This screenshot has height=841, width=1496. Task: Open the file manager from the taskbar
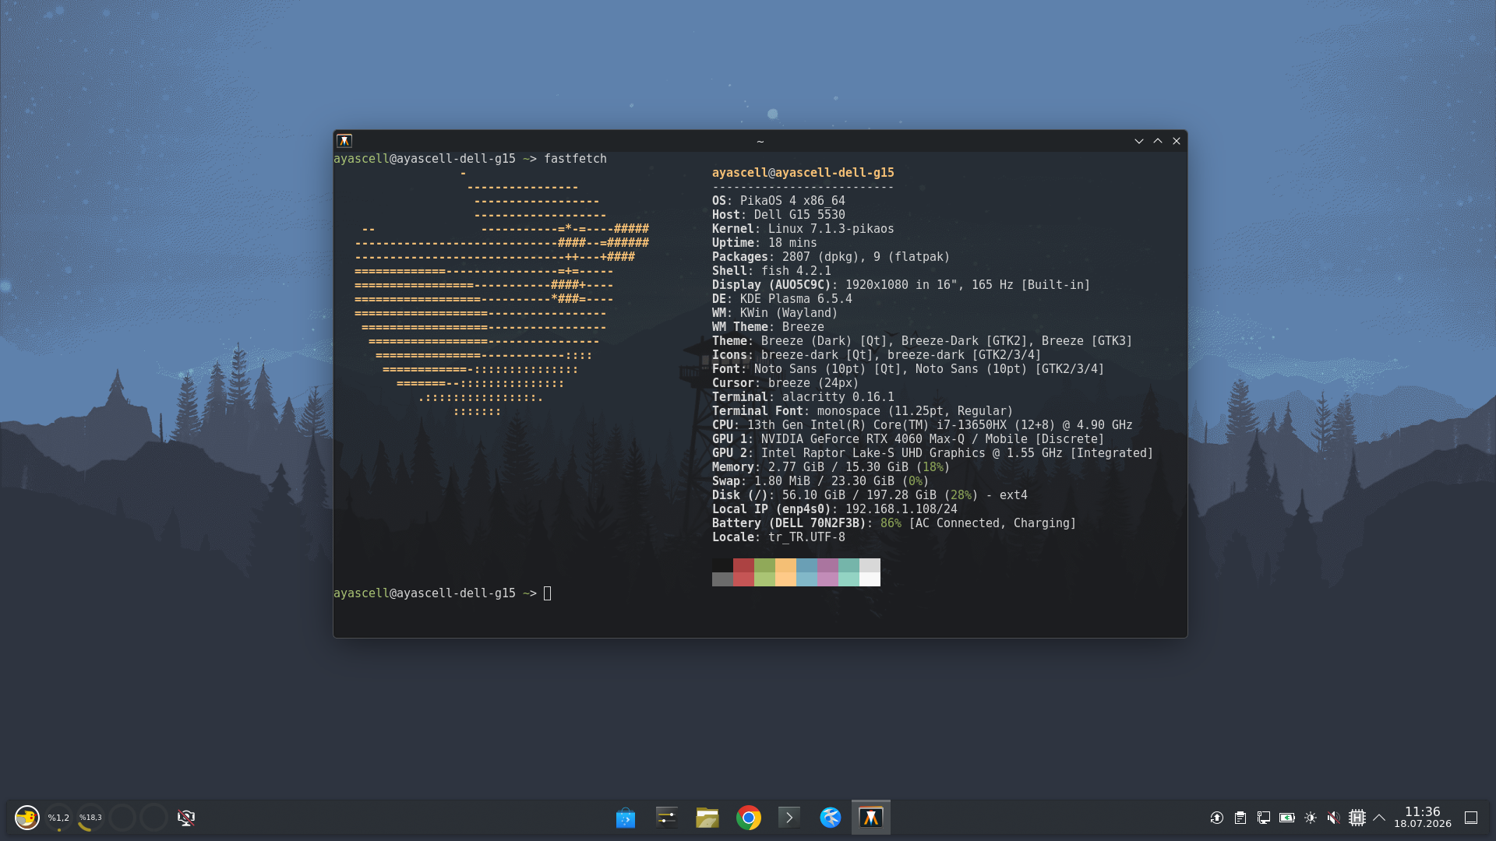[x=707, y=818]
